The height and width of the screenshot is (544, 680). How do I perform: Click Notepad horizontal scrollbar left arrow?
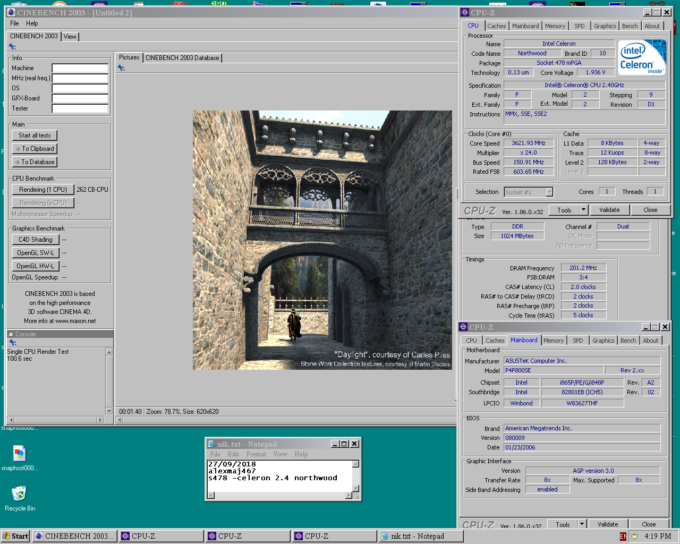click(211, 496)
